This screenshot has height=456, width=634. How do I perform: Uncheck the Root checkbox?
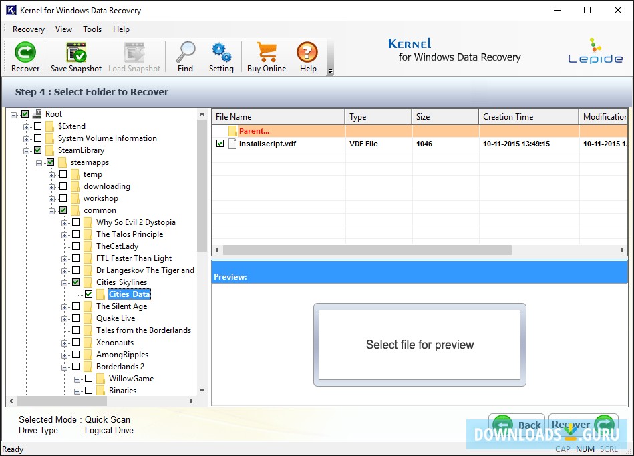[x=25, y=114]
